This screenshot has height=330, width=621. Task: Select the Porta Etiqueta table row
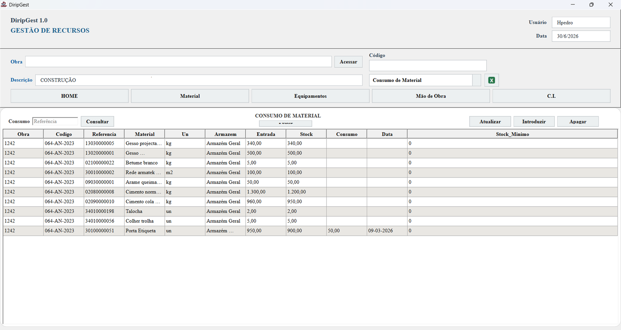[x=310, y=231]
